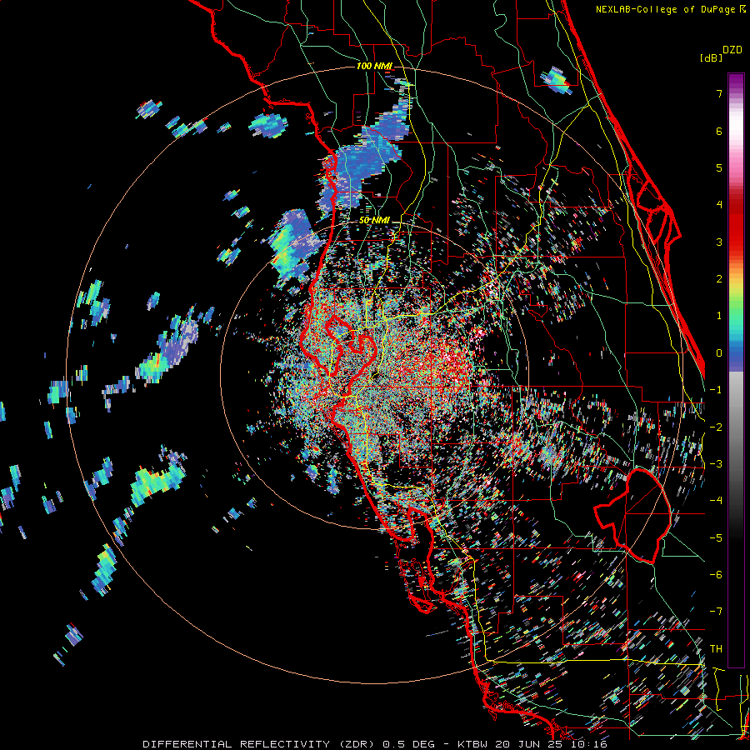Screen dimensions: 750x750
Task: Click the -2 value on the dB scale
Action: [716, 427]
